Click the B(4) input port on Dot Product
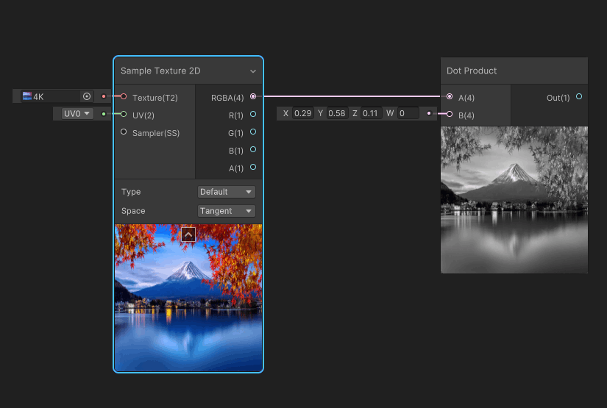Viewport: 607px width, 408px height. tap(450, 114)
